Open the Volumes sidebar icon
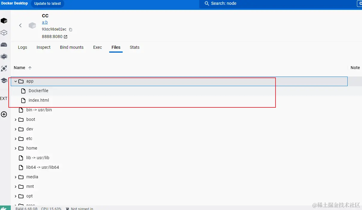 [x=4, y=45]
